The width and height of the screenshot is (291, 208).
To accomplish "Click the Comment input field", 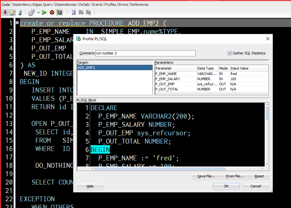I will pos(145,53).
